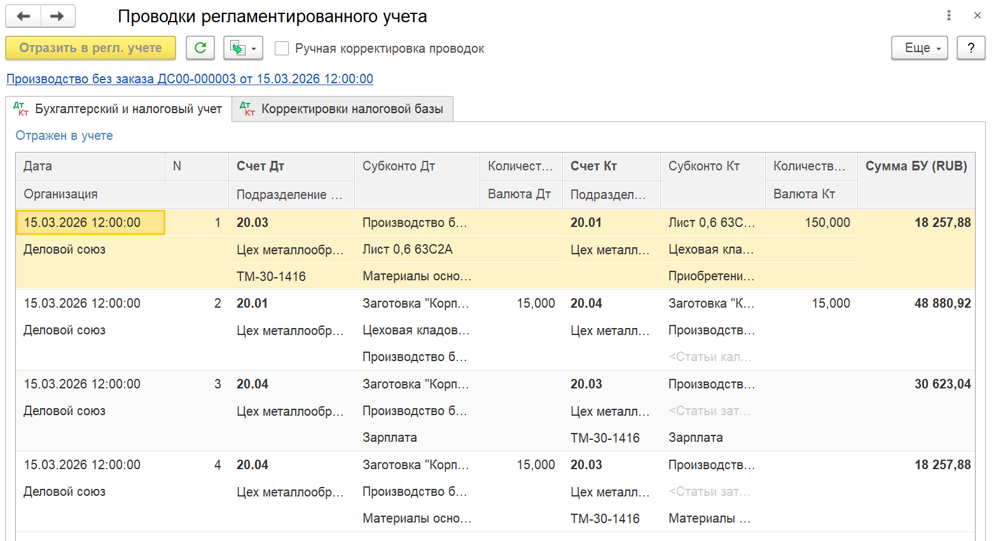Click Приобретени… credit subconto in row 1
1003x541 pixels.
pyautogui.click(x=712, y=277)
